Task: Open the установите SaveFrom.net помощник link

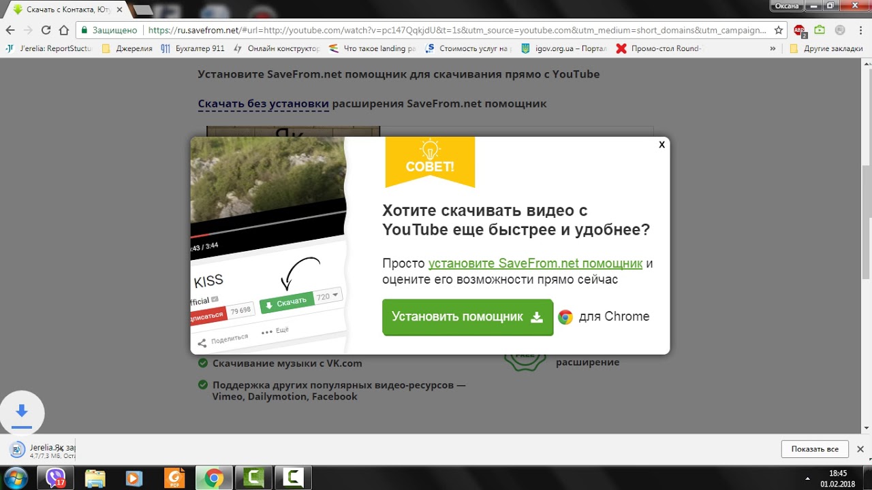Action: [535, 263]
